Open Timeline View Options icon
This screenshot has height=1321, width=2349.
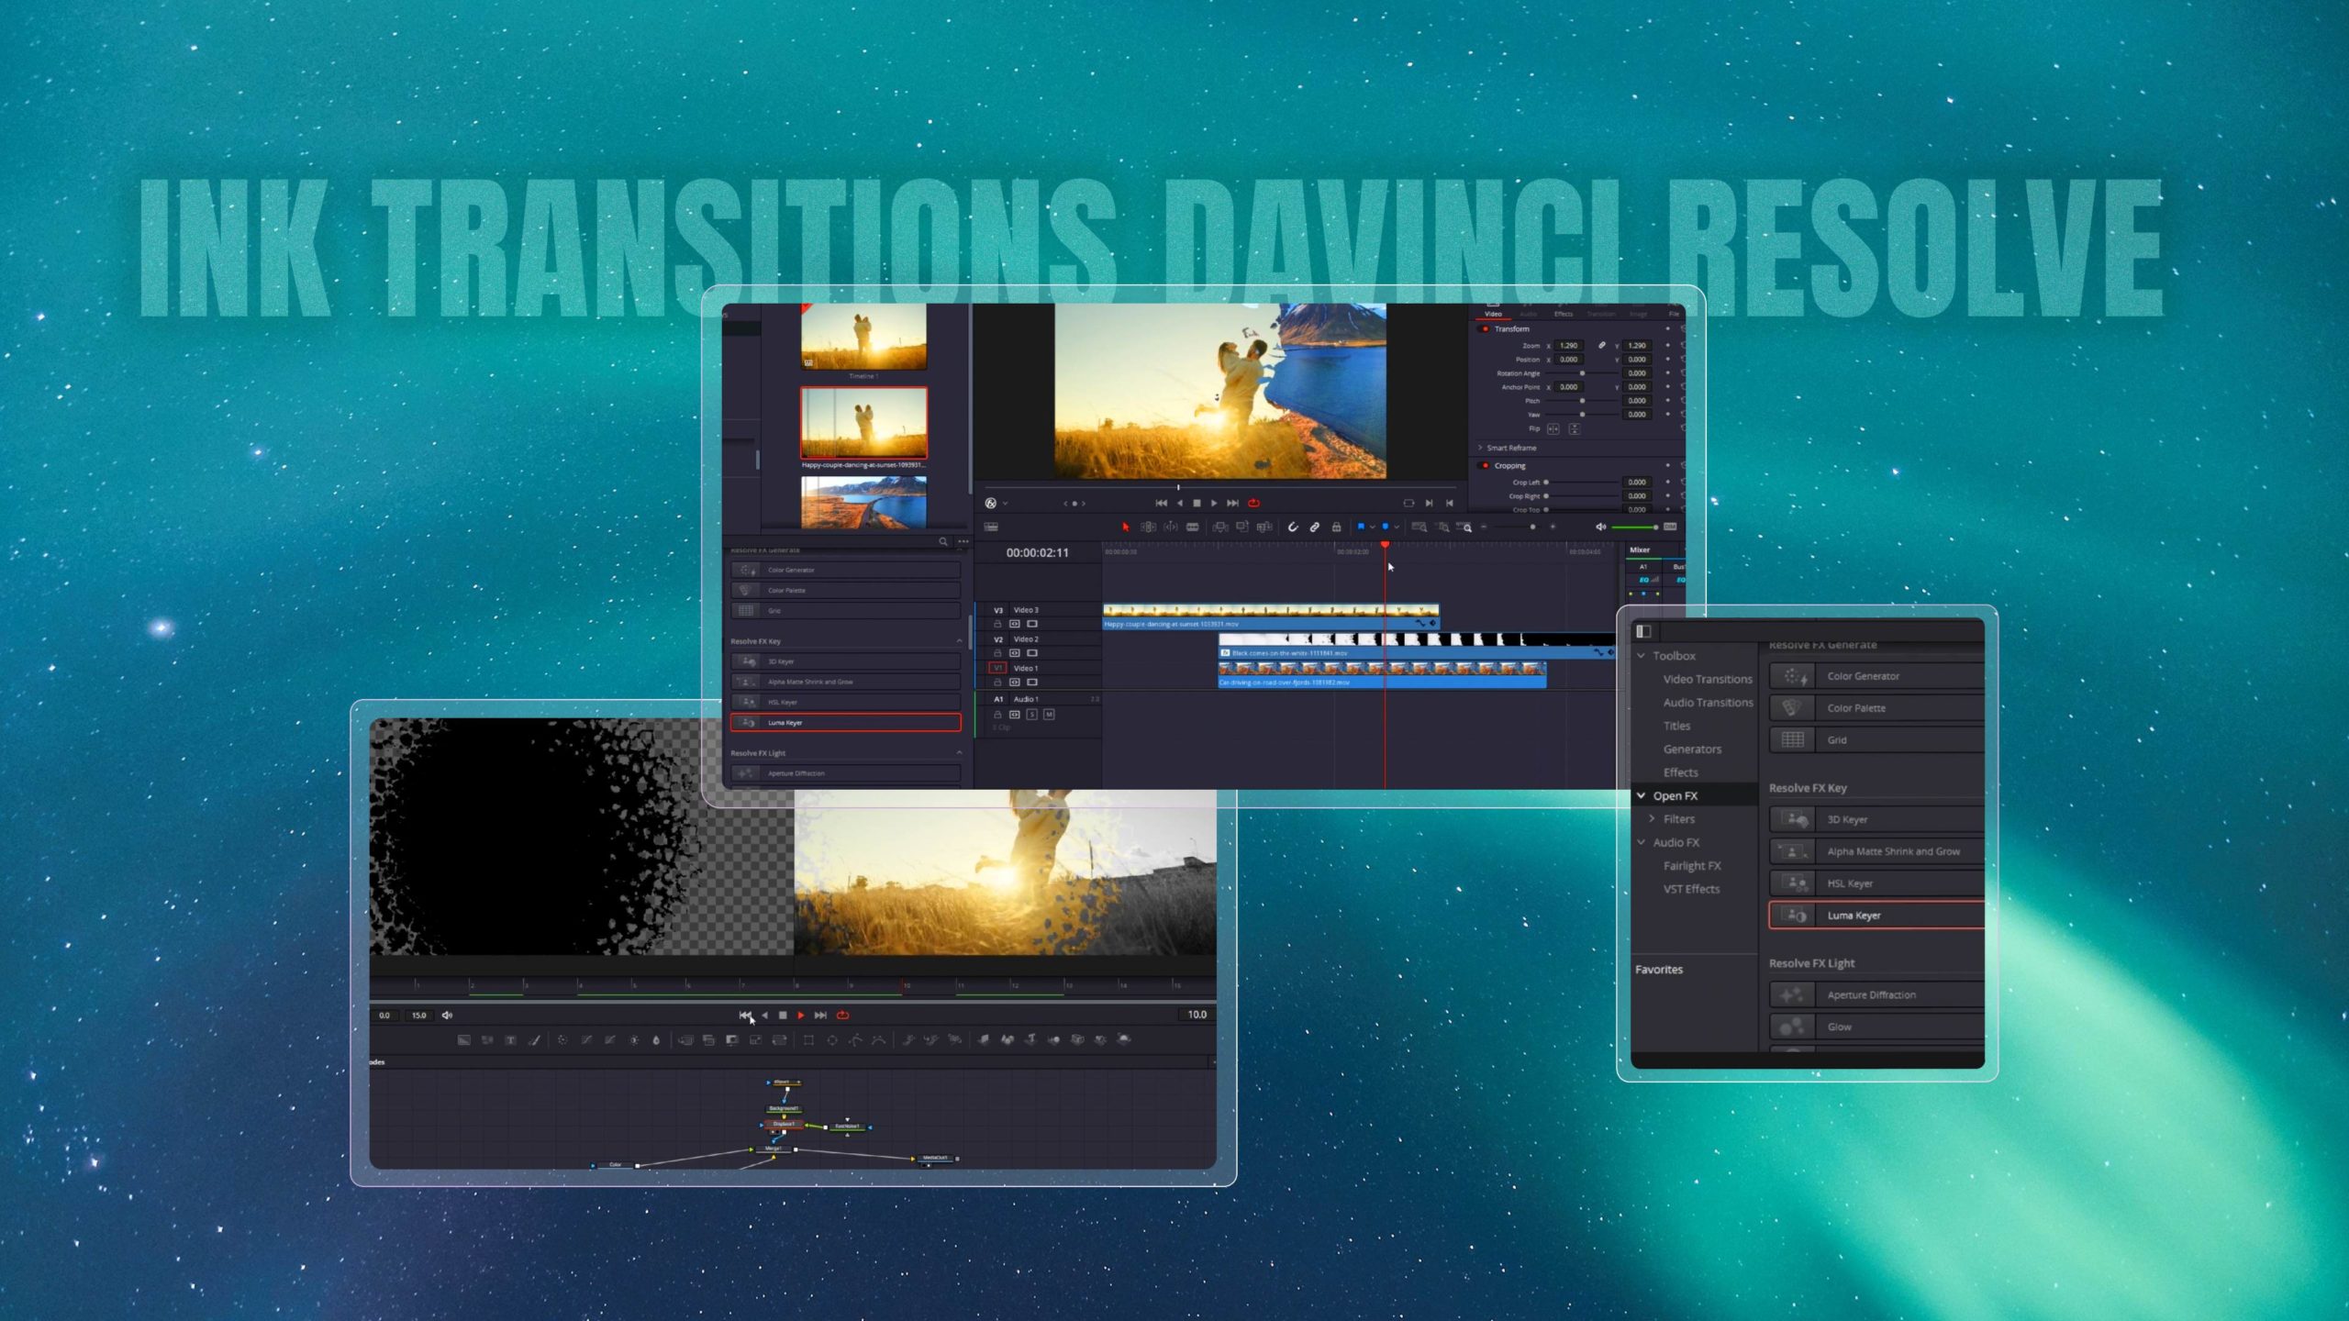point(991,527)
